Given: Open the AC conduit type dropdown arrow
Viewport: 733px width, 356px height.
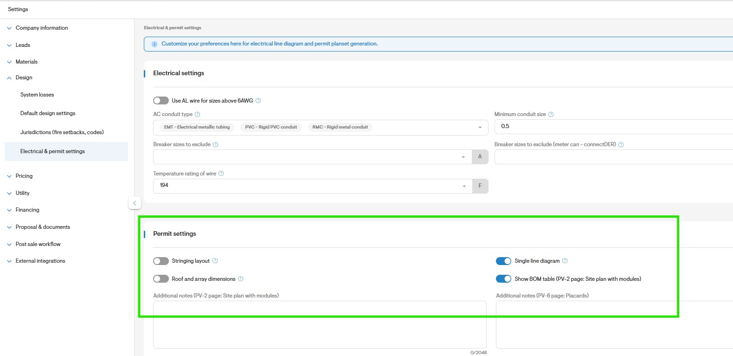Looking at the screenshot, I should (x=480, y=128).
